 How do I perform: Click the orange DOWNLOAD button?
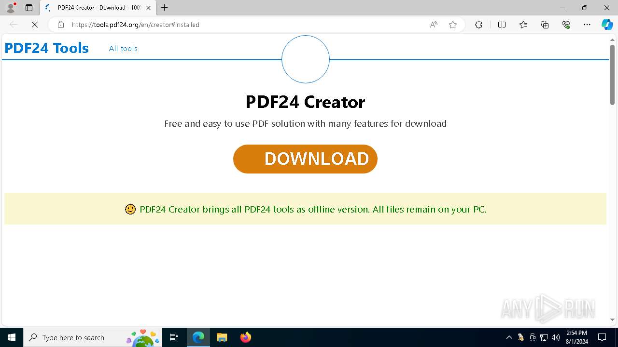[x=305, y=159]
